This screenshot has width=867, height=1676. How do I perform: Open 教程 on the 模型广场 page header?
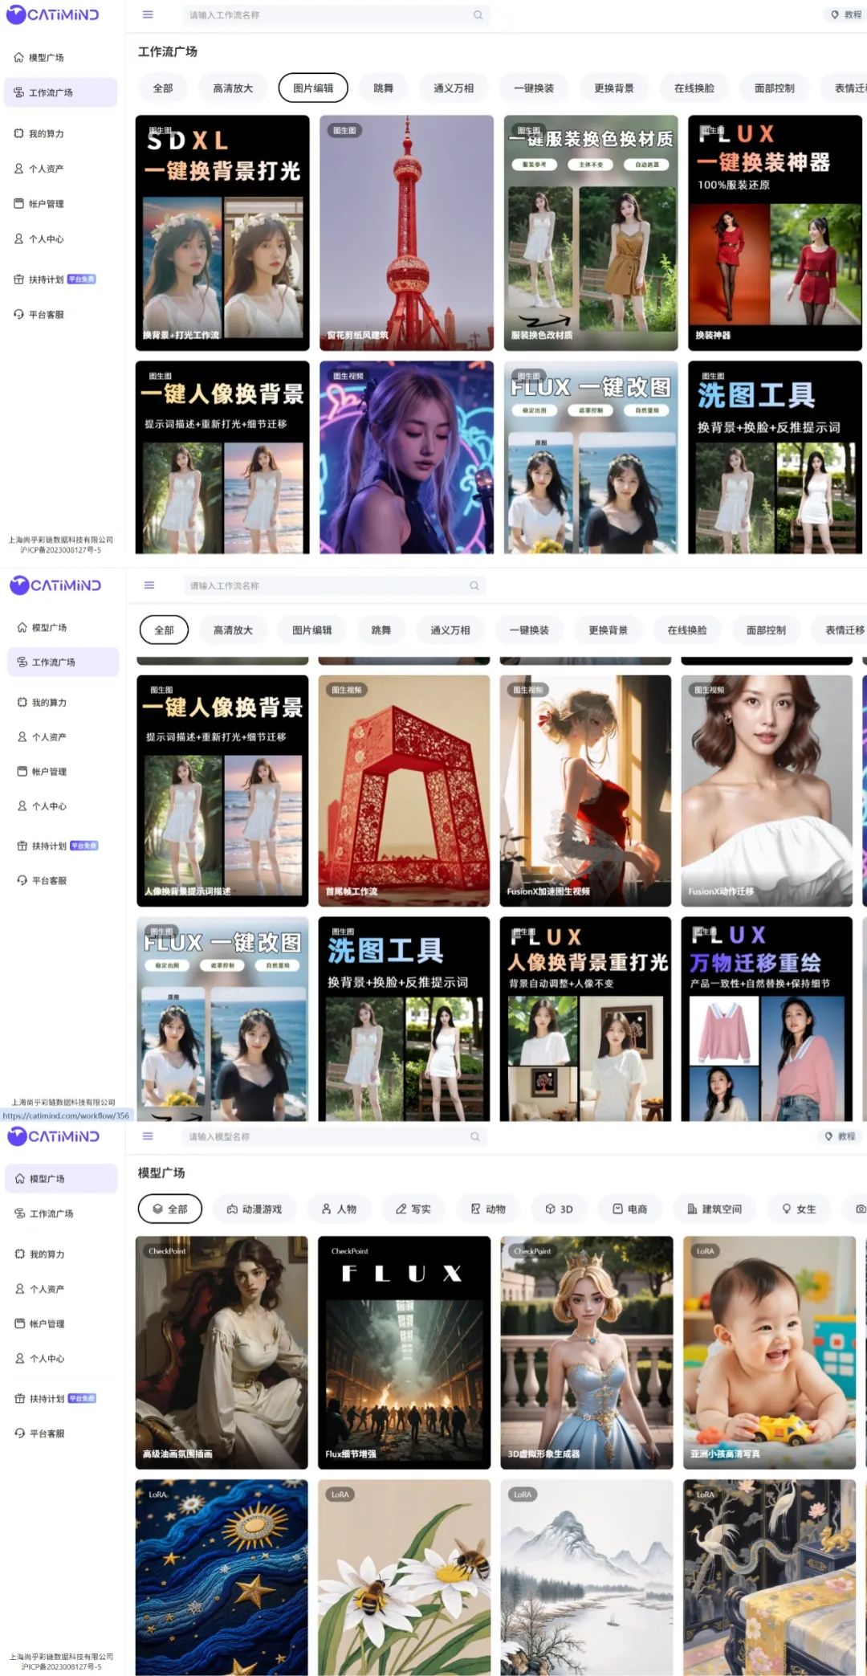(x=841, y=1136)
